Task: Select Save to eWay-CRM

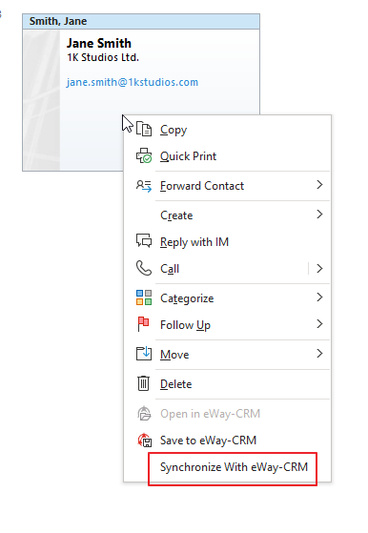Action: coord(227,441)
